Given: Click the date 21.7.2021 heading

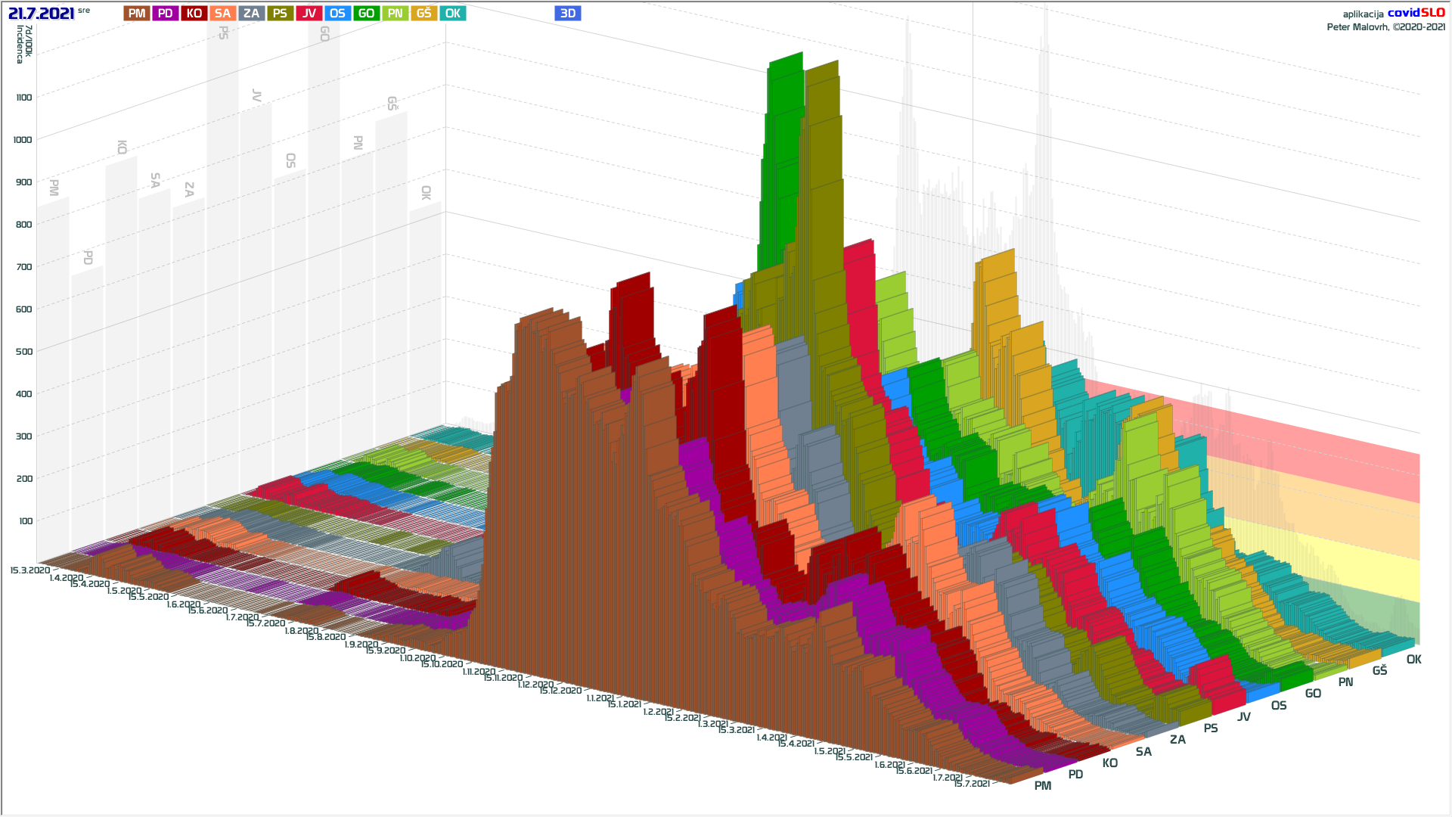Looking at the screenshot, I should [42, 14].
